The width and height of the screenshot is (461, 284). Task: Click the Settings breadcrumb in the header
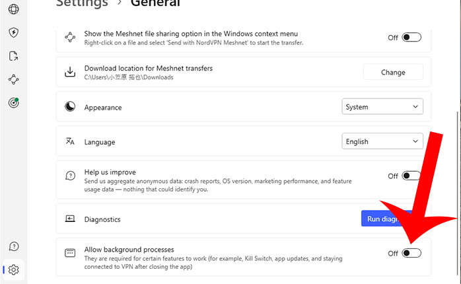pyautogui.click(x=82, y=4)
